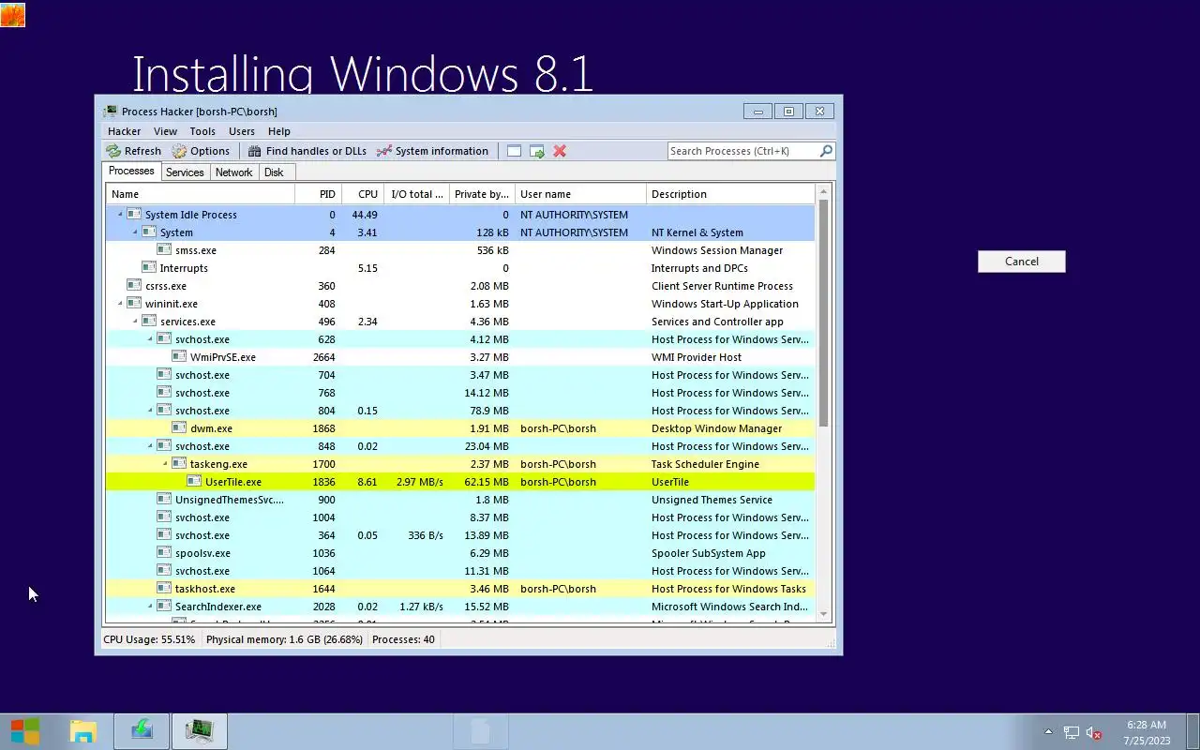Switch to the Services tab
The image size is (1200, 750).
tap(185, 172)
